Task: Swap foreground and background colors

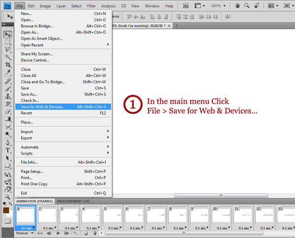Action: tap(10, 204)
